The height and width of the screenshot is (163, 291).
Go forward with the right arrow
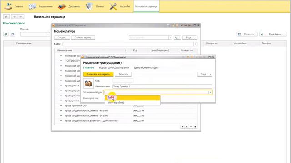[x=20, y=17]
